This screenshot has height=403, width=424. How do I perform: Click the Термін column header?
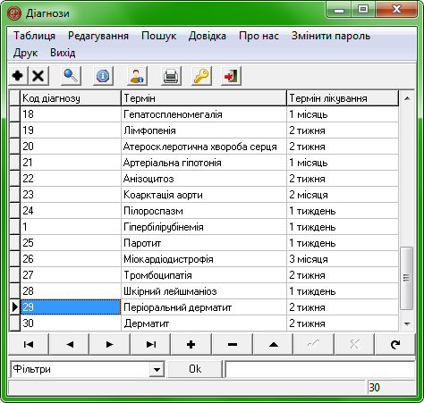pos(204,98)
